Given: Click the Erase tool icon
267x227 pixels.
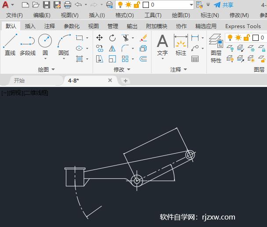Looking at the screenshot, I should pos(143,38).
